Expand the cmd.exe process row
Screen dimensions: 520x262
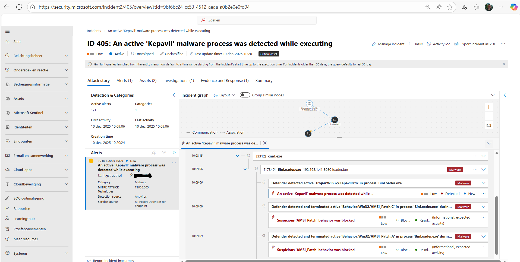point(483,156)
